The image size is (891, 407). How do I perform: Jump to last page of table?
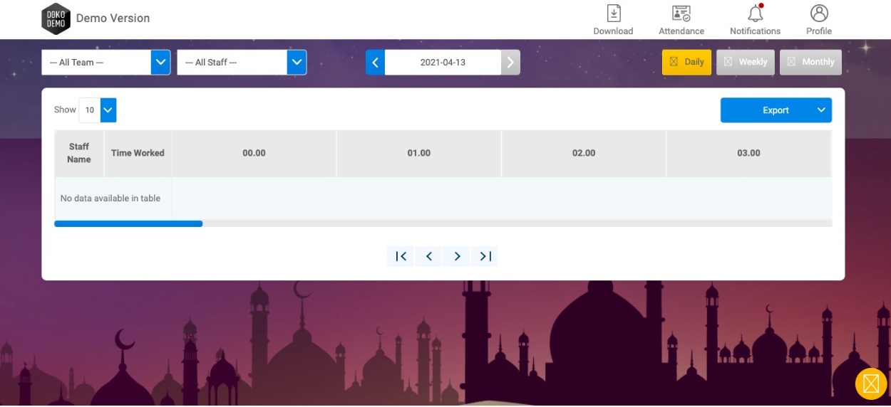[x=485, y=257]
